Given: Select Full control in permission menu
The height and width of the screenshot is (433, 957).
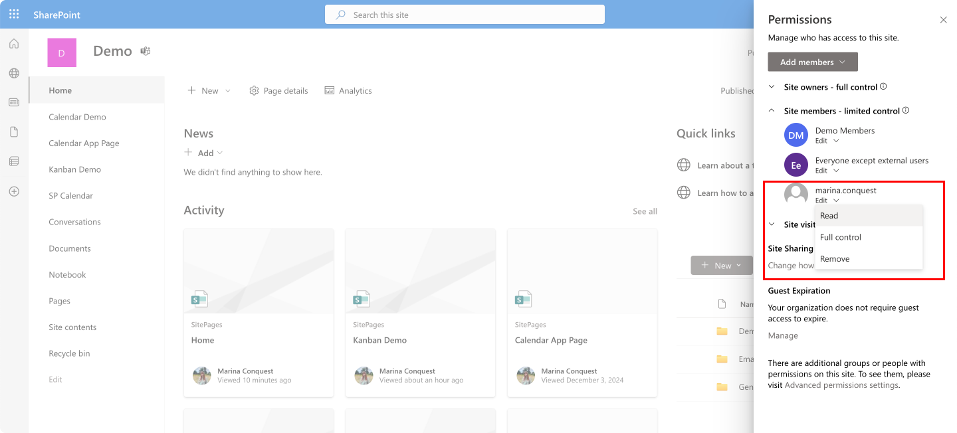Looking at the screenshot, I should (869, 237).
